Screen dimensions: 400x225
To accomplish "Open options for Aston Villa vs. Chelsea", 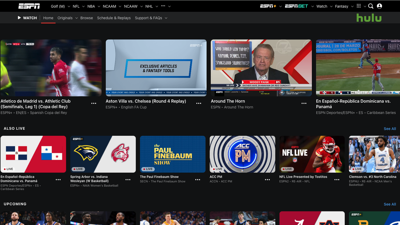I will pos(199,103).
